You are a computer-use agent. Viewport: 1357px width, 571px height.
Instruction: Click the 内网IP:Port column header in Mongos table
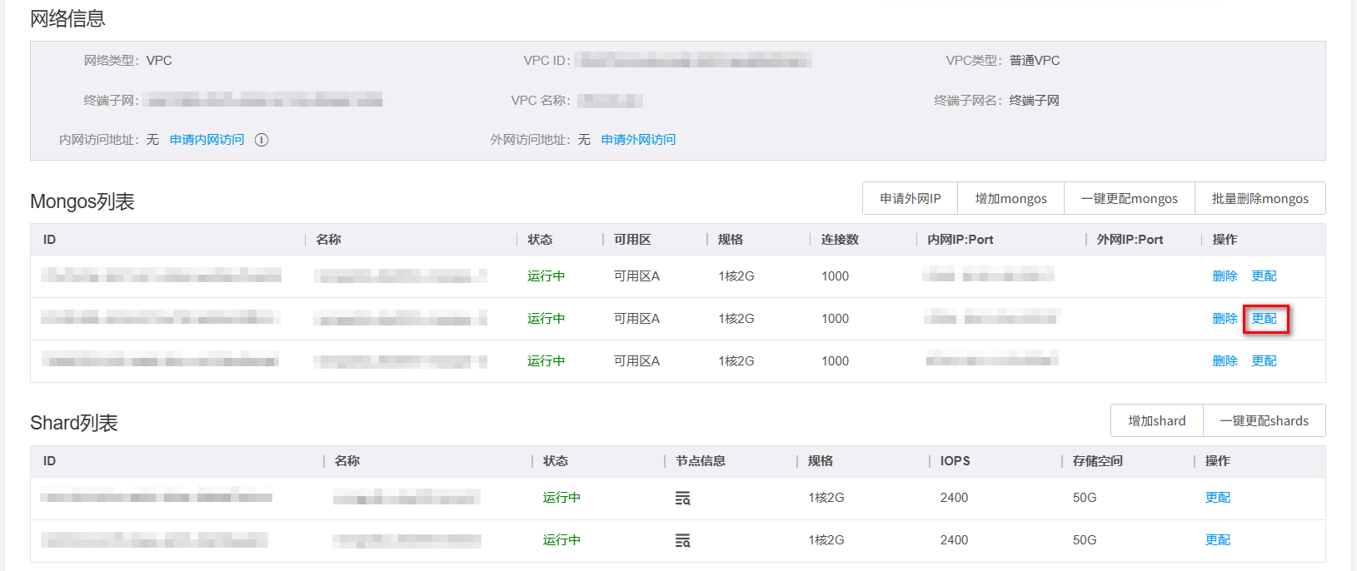tap(960, 240)
